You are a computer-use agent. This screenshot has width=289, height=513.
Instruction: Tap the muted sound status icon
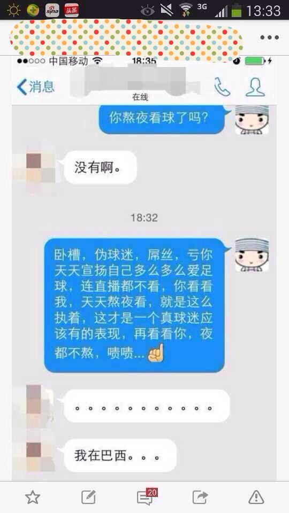[x=167, y=11]
